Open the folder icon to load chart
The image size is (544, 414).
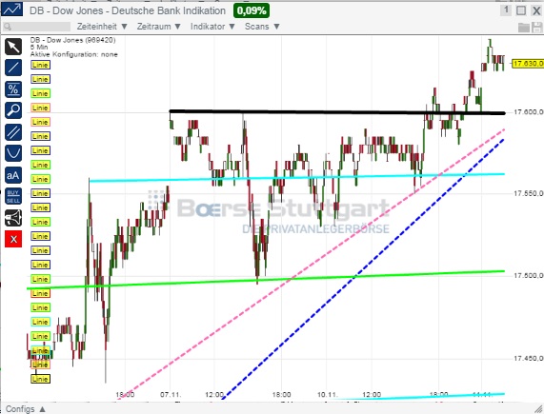pos(524,27)
